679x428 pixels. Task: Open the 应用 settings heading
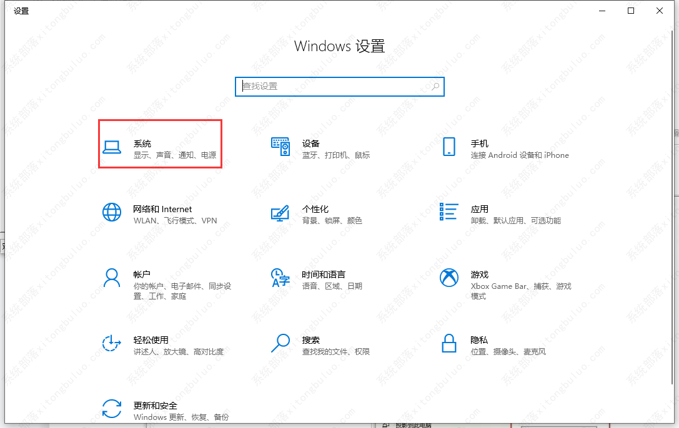pos(479,209)
